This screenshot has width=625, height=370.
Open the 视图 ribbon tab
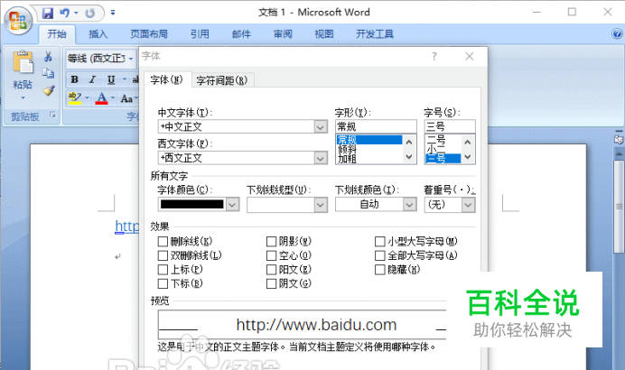[x=324, y=34]
